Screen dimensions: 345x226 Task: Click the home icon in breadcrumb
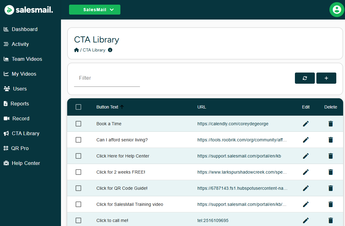click(x=77, y=50)
